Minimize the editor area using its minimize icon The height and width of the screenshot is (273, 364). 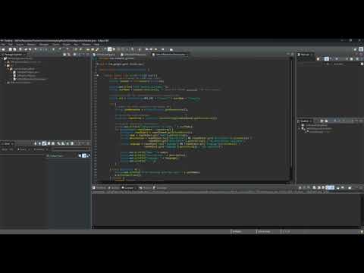point(288,54)
